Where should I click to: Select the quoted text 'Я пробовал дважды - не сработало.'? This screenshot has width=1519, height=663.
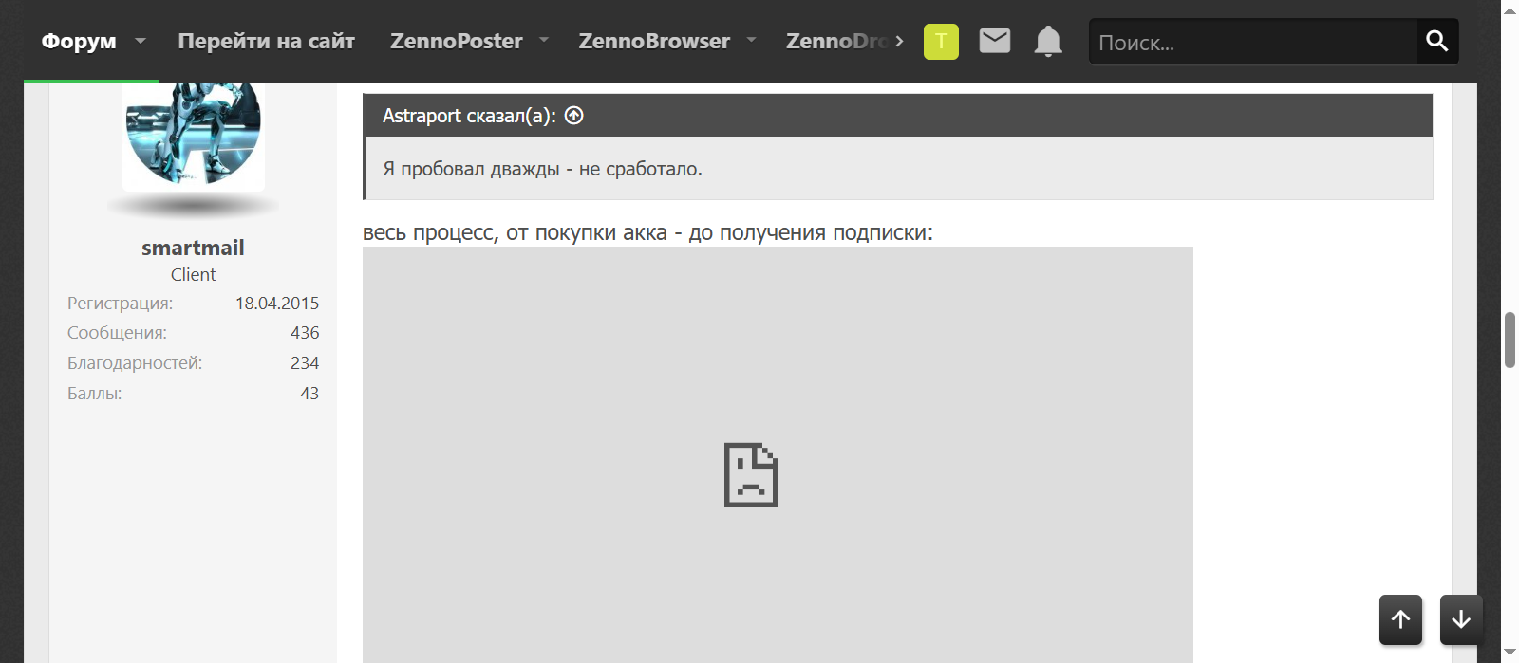[542, 169]
